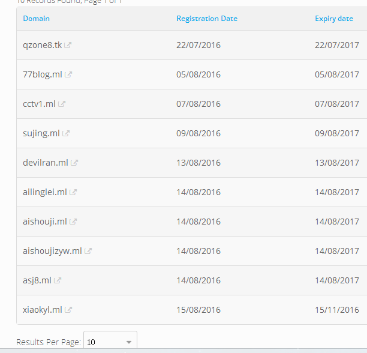The image size is (367, 353).
Task: Select domain name xiaokyl.ml
Action: tap(43, 310)
